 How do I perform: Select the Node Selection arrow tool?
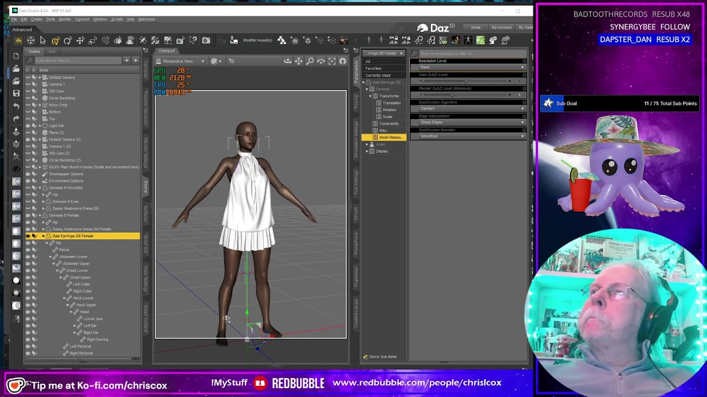[x=43, y=40]
